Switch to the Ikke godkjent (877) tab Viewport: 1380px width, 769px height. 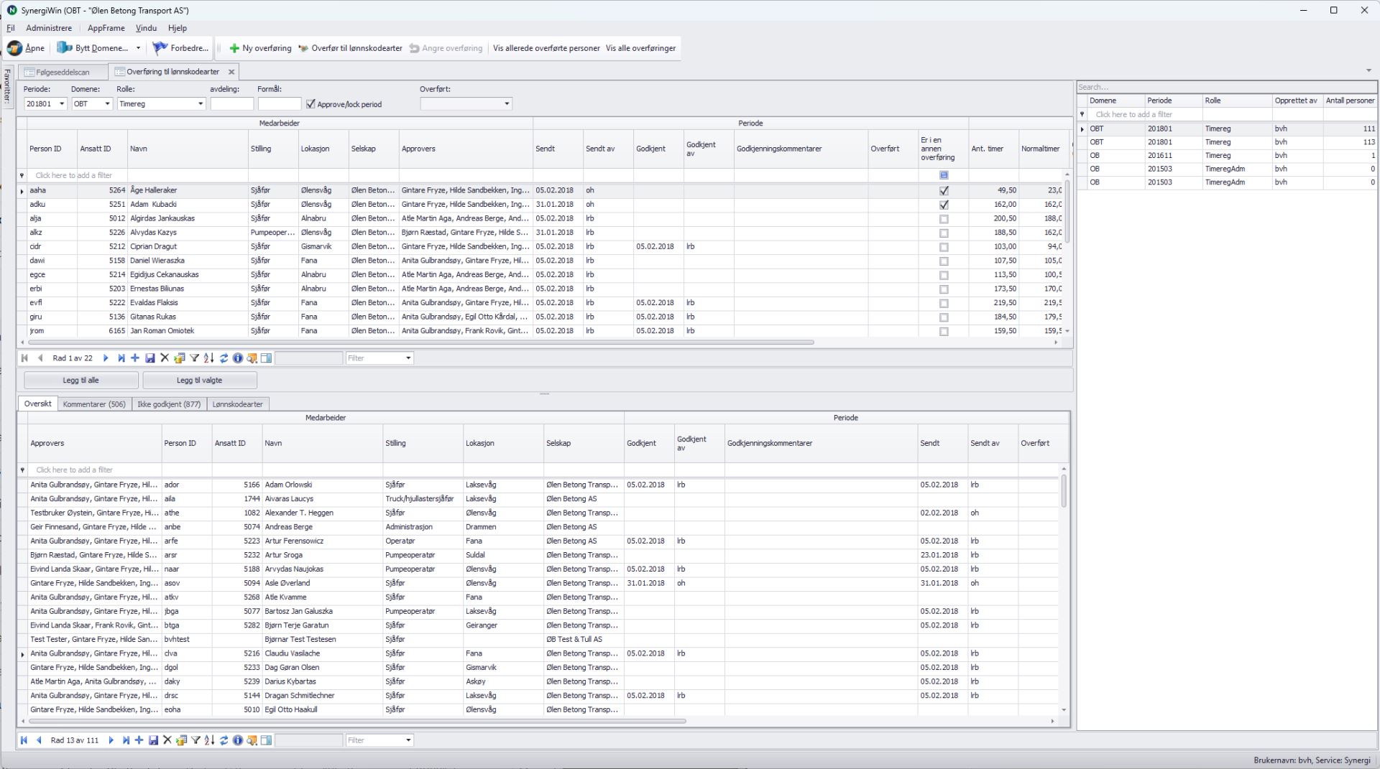click(169, 404)
